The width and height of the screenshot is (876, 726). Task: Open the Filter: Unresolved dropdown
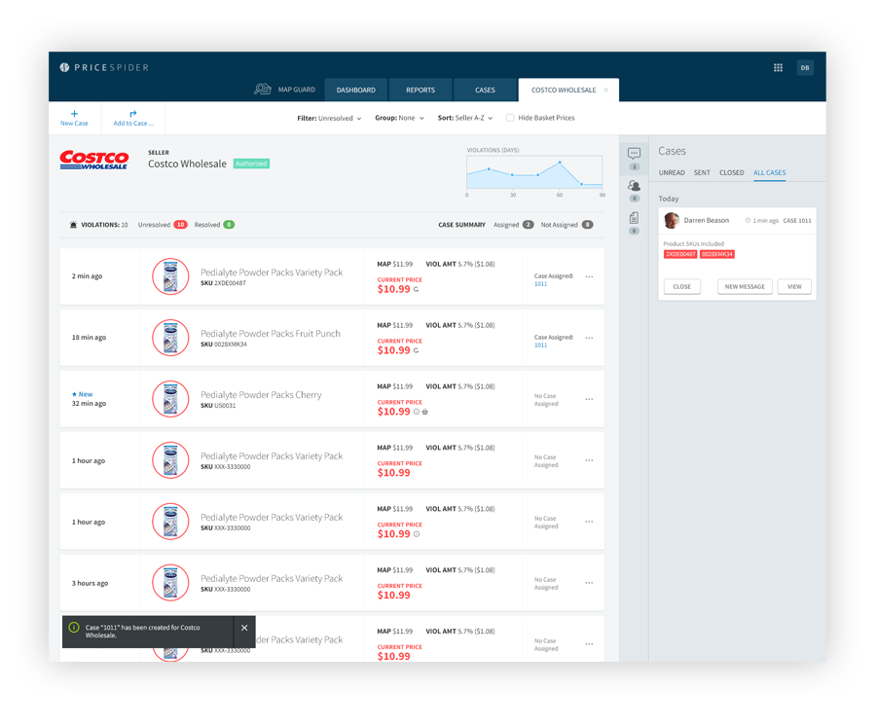[329, 119]
